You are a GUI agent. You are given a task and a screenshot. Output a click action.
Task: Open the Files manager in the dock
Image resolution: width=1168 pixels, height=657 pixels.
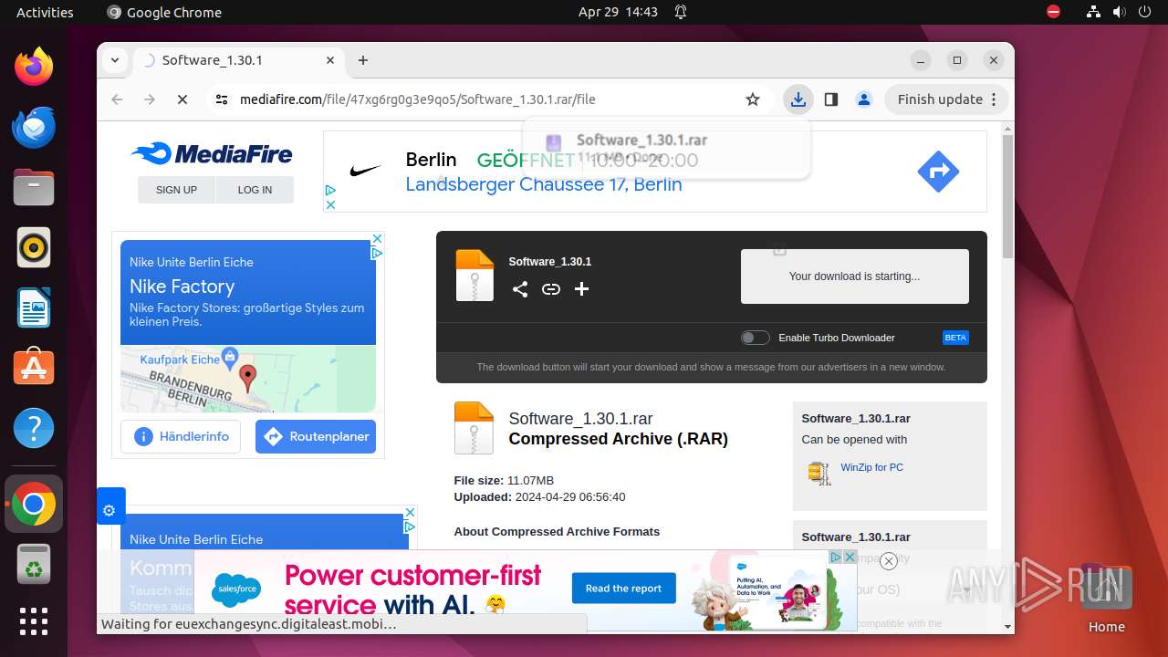click(x=34, y=187)
